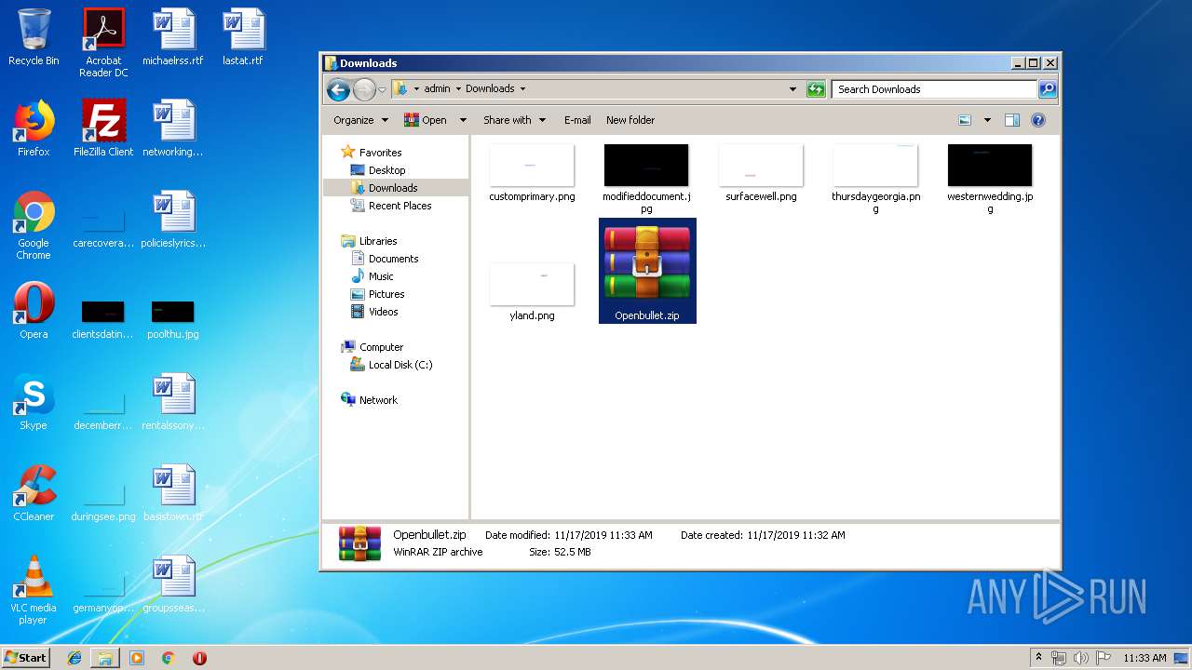Select surfacewell.png thumbnail
This screenshot has height=670, width=1192.
point(761,173)
